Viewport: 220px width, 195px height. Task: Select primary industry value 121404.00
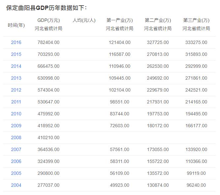pos(120,42)
